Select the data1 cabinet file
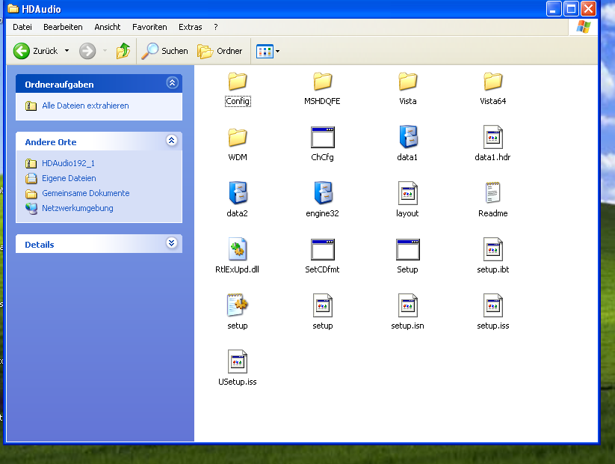615x464 pixels. pos(407,144)
